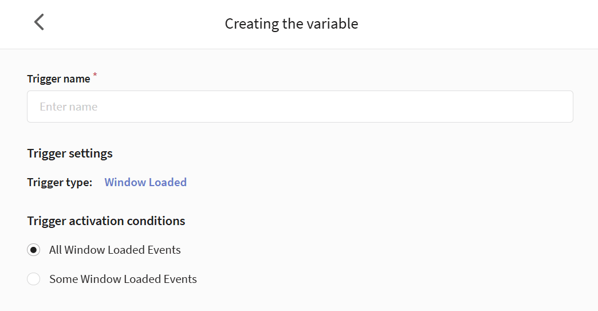Tick the empty radio circle below the selected one
598x311 pixels.
click(x=34, y=279)
